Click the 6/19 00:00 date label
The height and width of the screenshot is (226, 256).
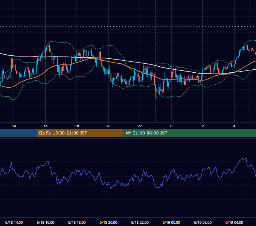pos(171,222)
